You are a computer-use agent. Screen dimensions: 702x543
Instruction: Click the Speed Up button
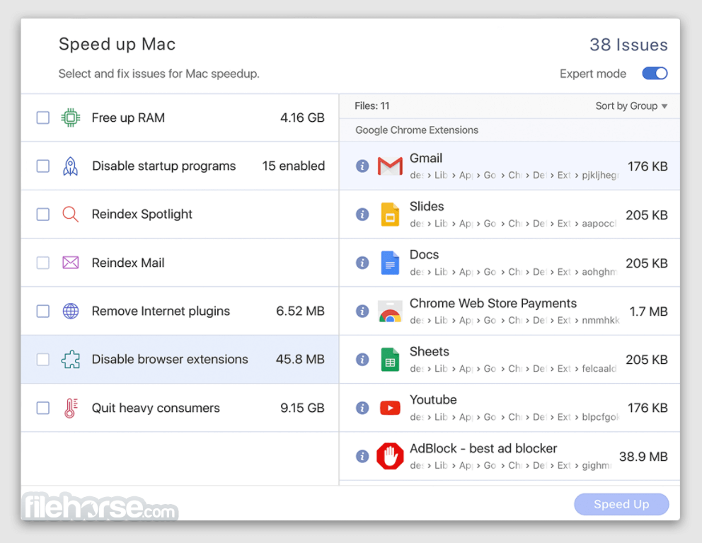tap(621, 504)
